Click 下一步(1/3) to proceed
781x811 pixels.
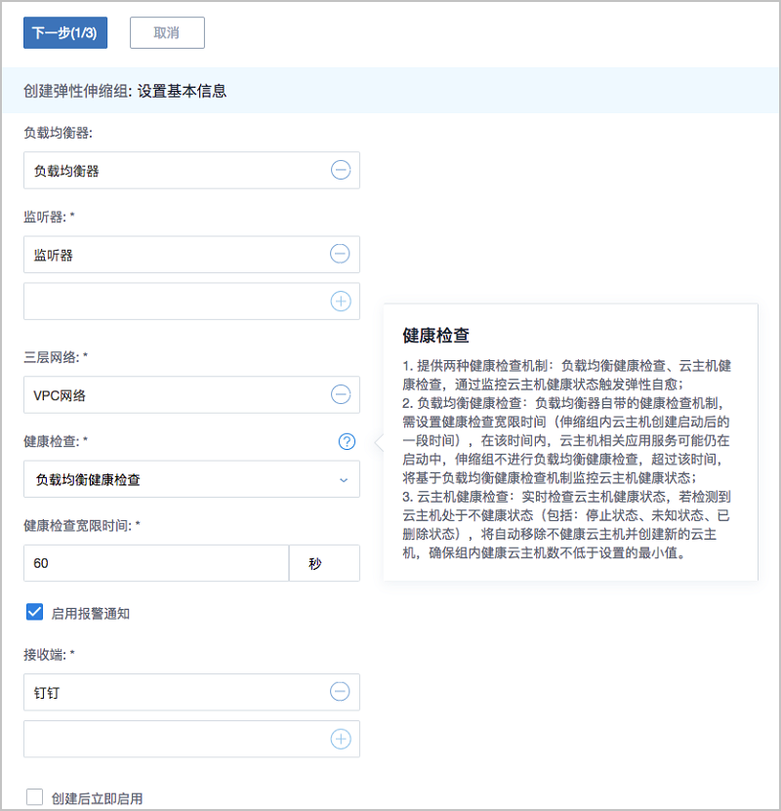point(65,32)
